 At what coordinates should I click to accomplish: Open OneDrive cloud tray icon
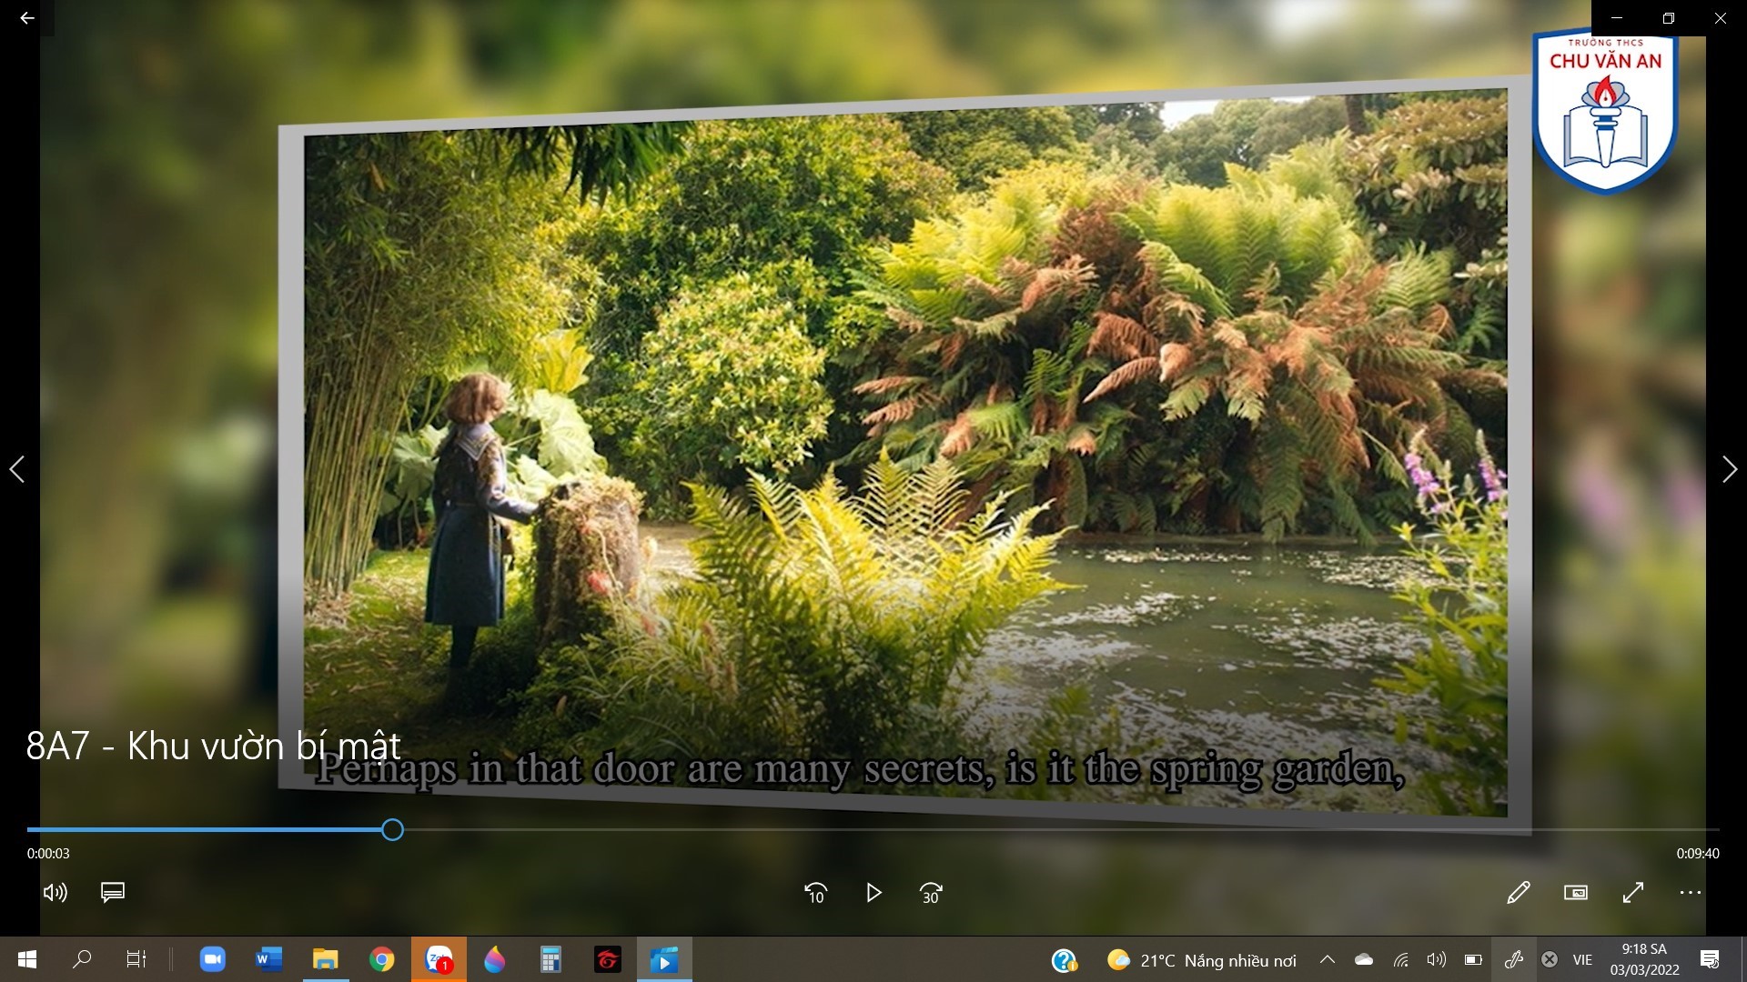coord(1364,959)
